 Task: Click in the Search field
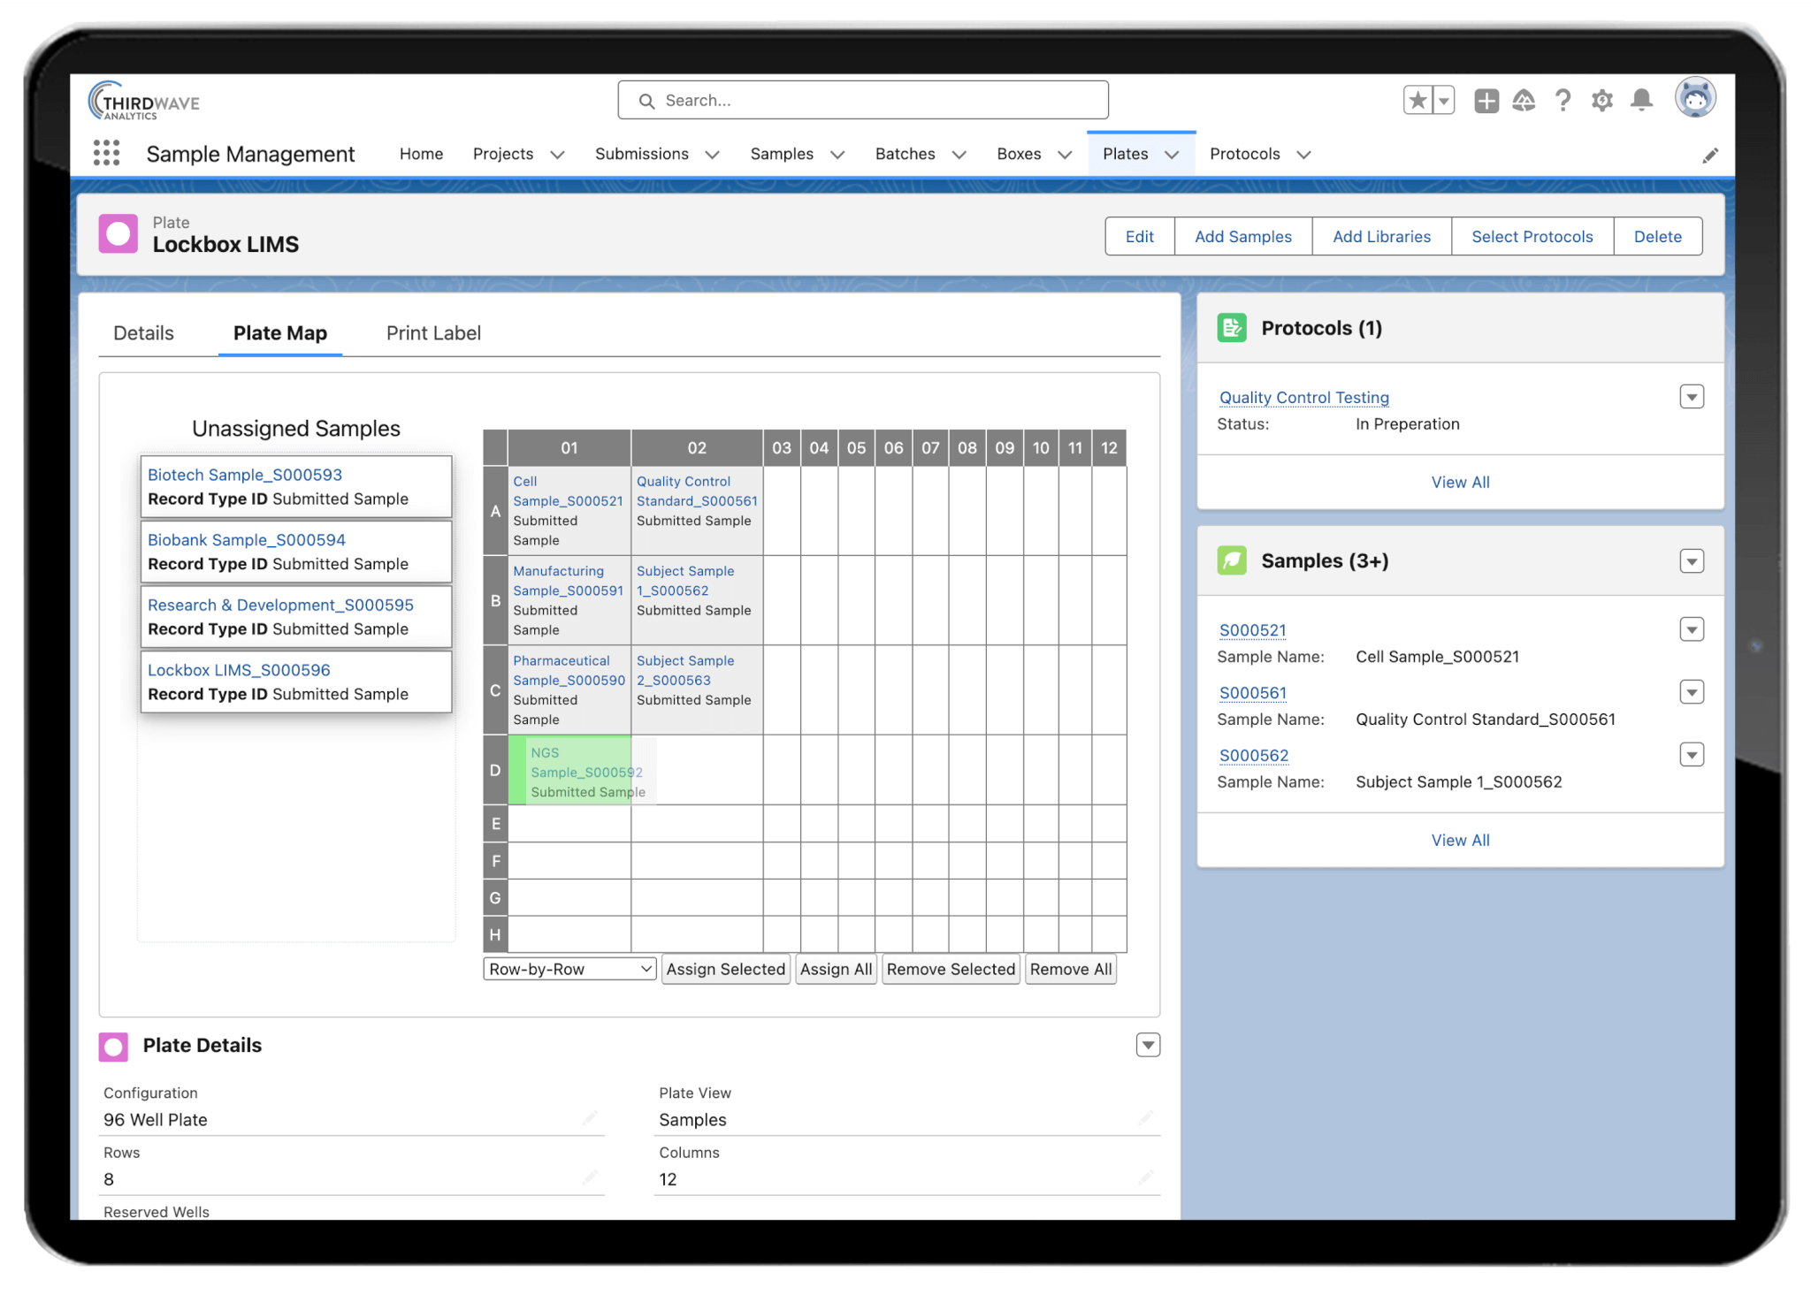(863, 100)
